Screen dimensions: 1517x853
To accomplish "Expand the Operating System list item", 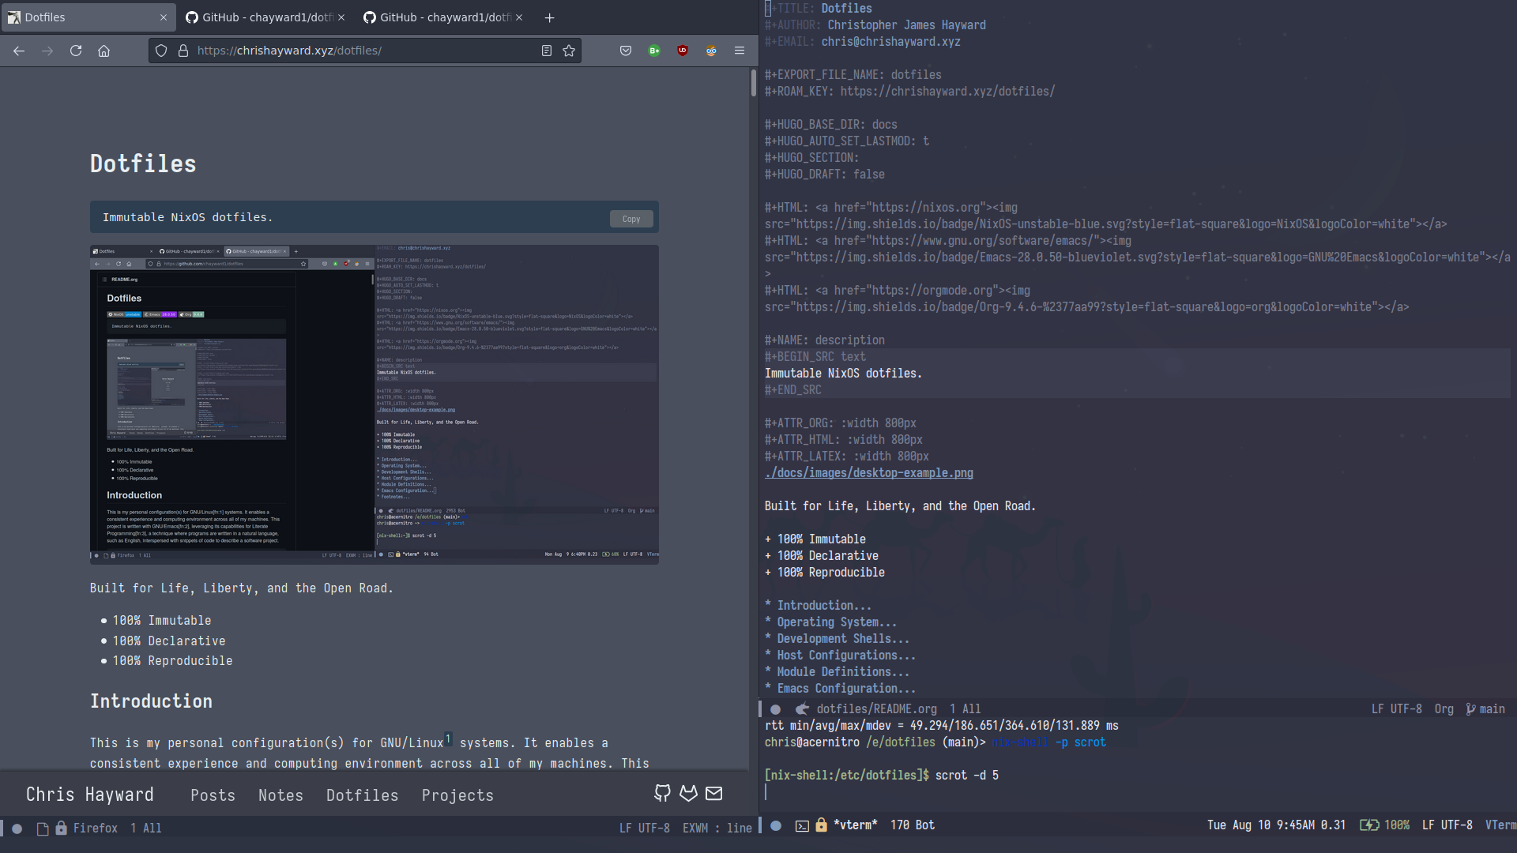I will (x=834, y=621).
